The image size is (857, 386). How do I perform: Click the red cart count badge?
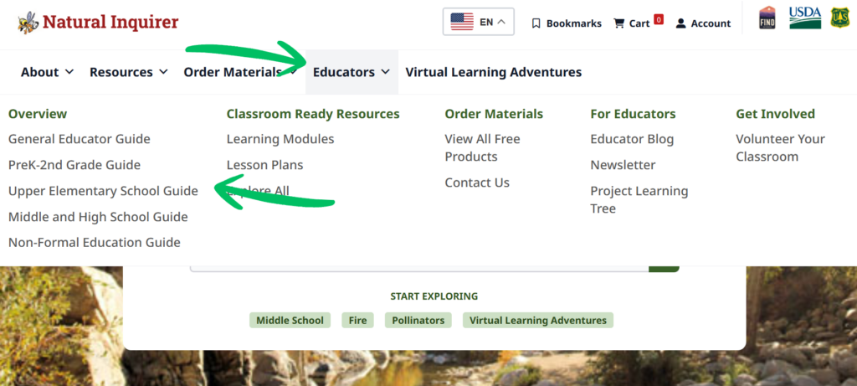659,20
